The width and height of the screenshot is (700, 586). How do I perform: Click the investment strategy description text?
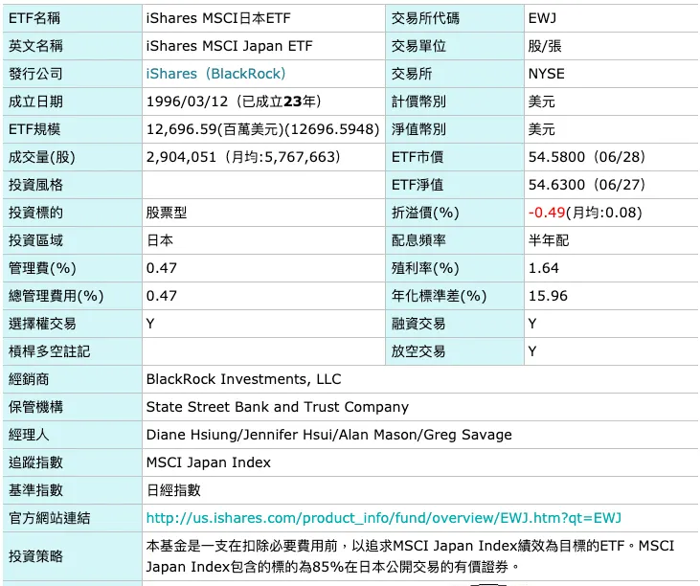pos(410,556)
